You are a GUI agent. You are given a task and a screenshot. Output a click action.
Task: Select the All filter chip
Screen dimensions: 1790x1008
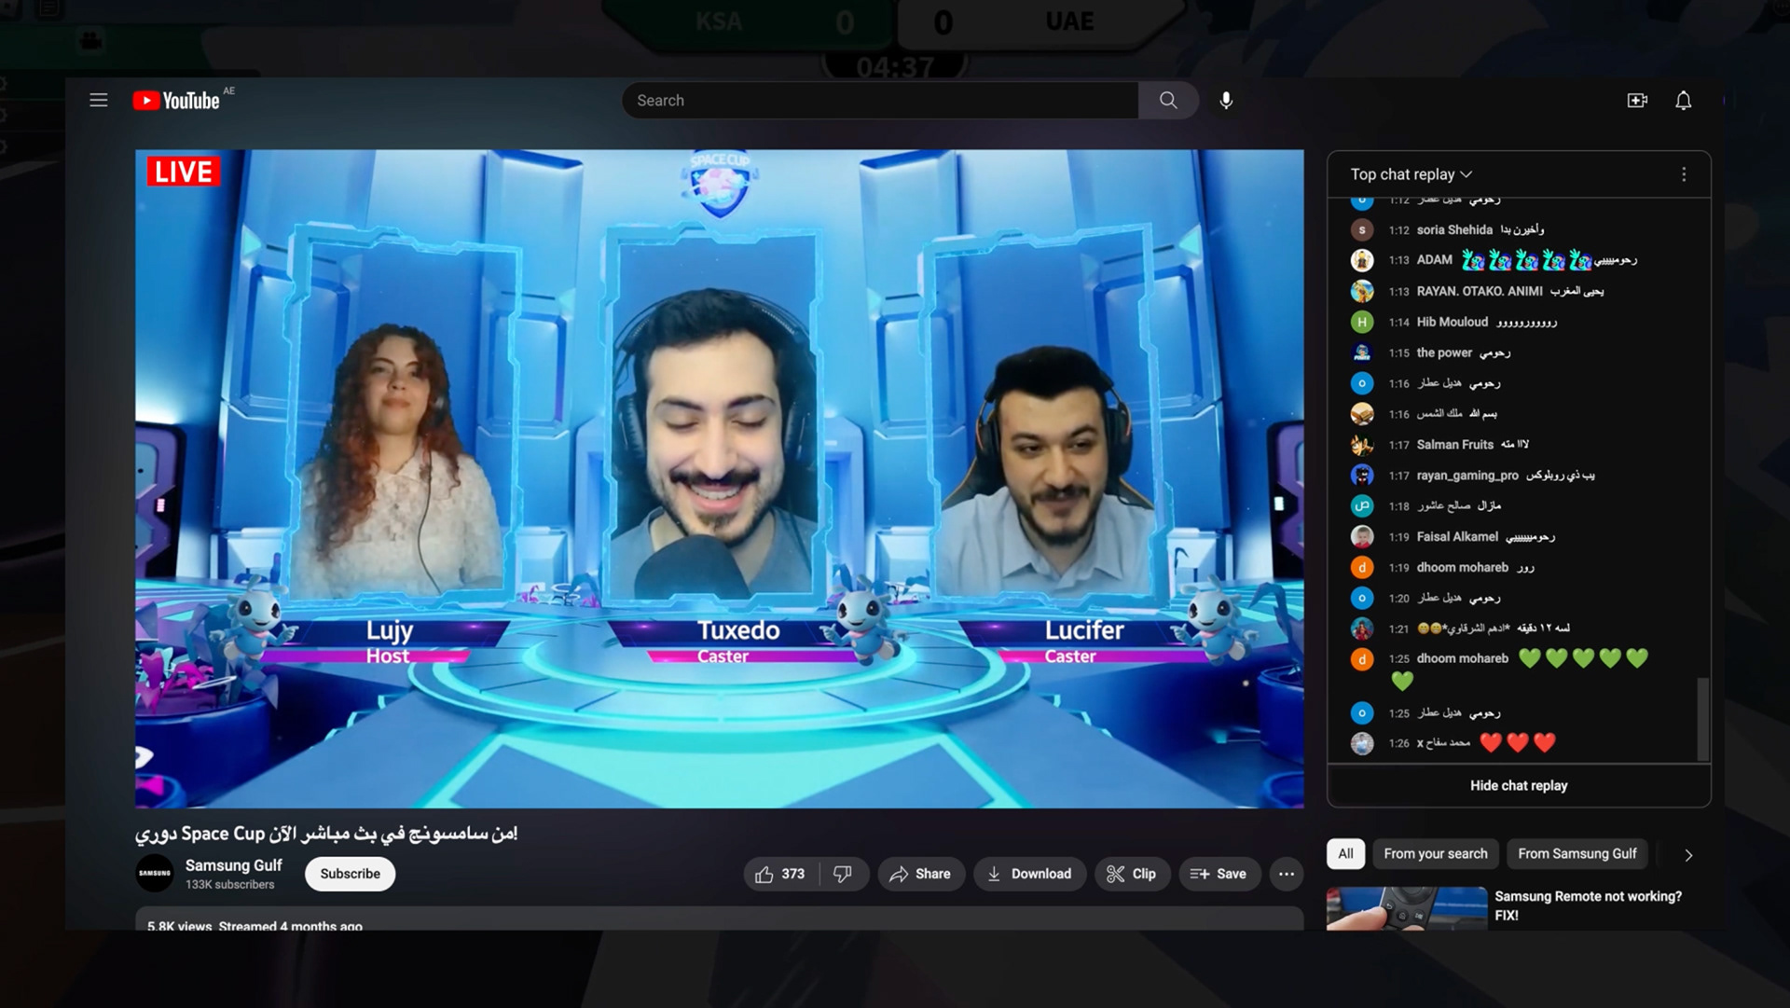pos(1345,854)
